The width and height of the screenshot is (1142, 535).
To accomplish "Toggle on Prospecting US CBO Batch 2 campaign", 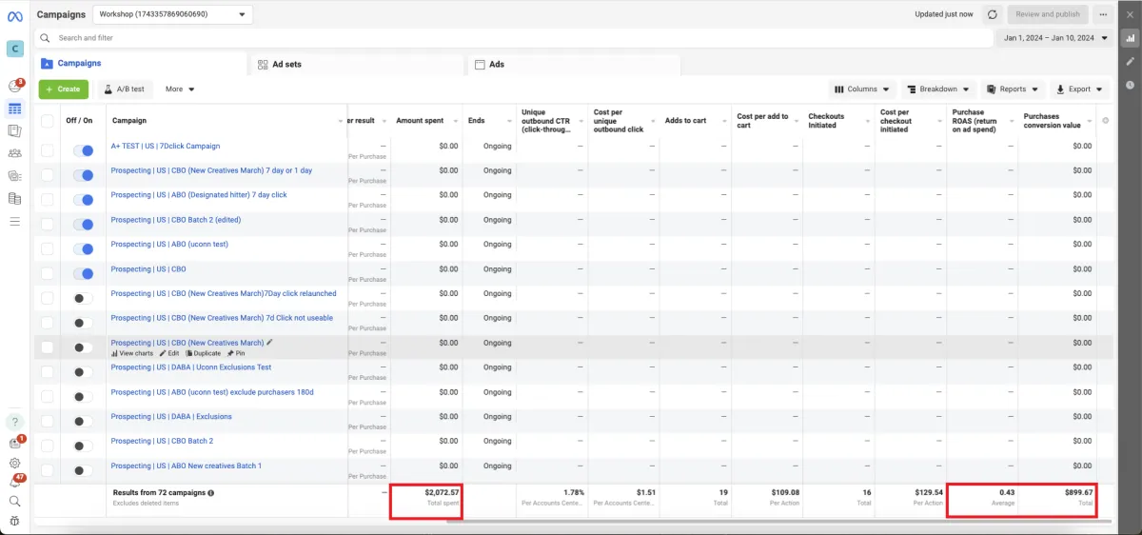I will coord(84,446).
